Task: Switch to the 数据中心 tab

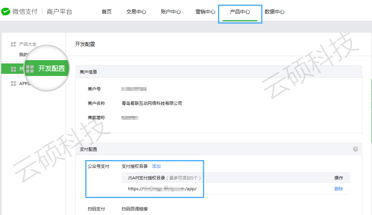Action: point(274,12)
